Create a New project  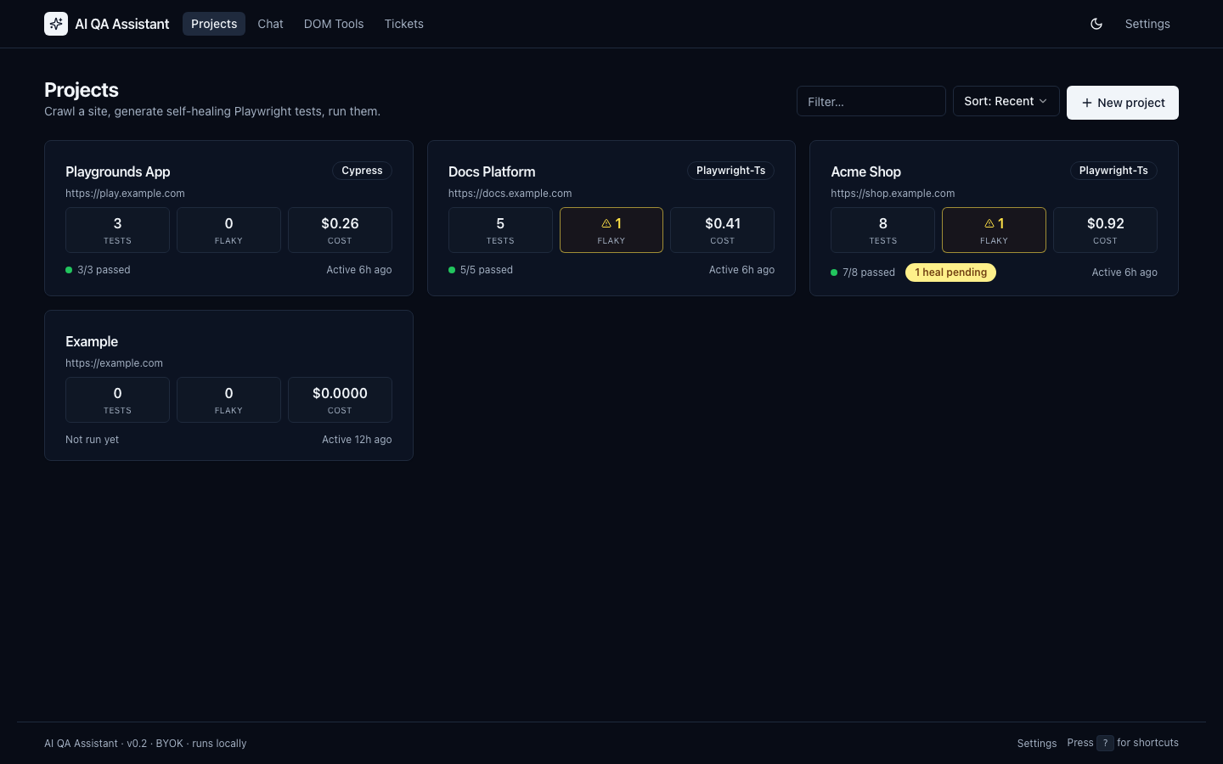[x=1122, y=103]
